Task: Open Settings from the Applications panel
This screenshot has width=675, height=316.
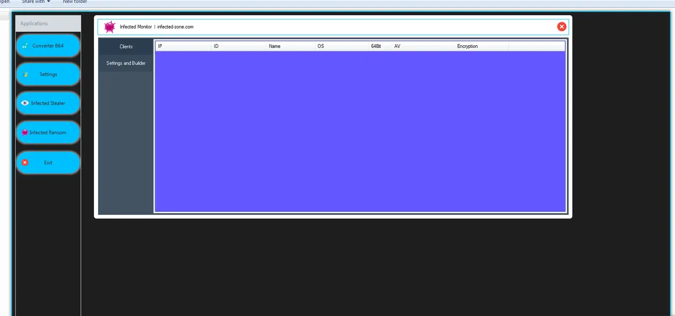Action: coord(48,74)
